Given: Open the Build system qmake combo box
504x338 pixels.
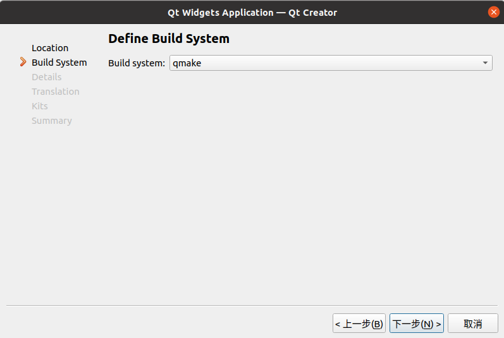Looking at the screenshot, I should pyautogui.click(x=331, y=63).
